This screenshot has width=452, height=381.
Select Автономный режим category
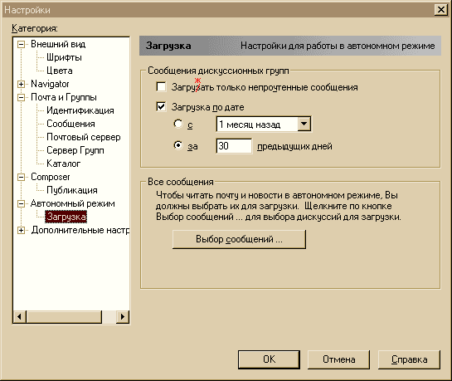pos(73,203)
